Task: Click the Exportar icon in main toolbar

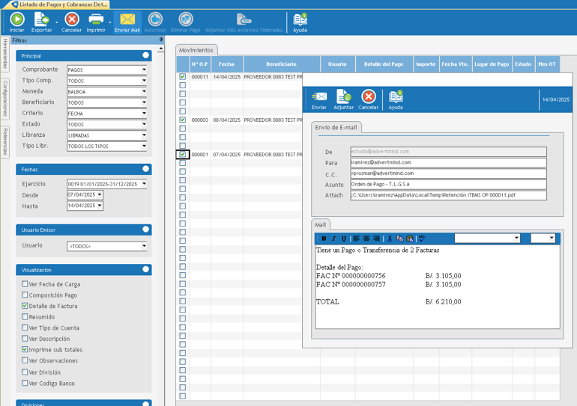Action: click(41, 20)
